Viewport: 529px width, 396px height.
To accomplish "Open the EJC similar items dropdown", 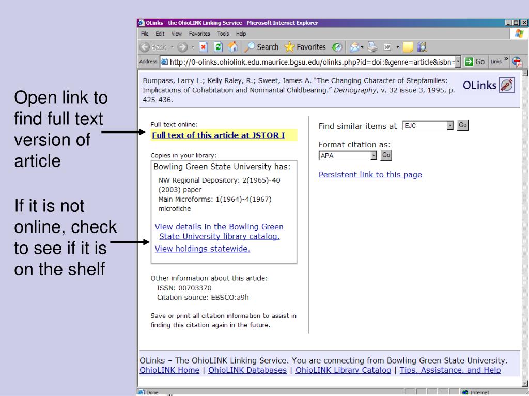I will coord(450,126).
